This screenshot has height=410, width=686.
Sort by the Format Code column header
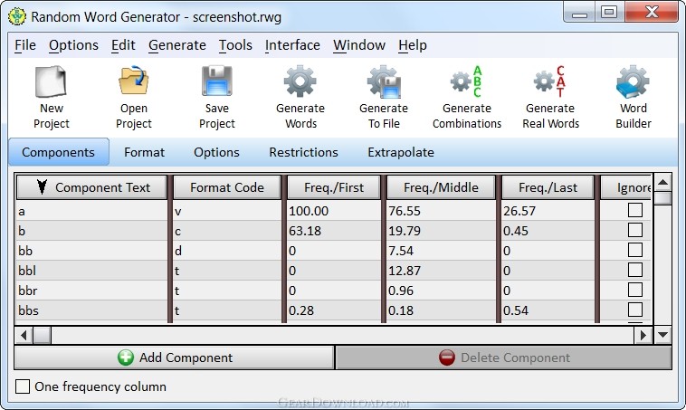227,187
